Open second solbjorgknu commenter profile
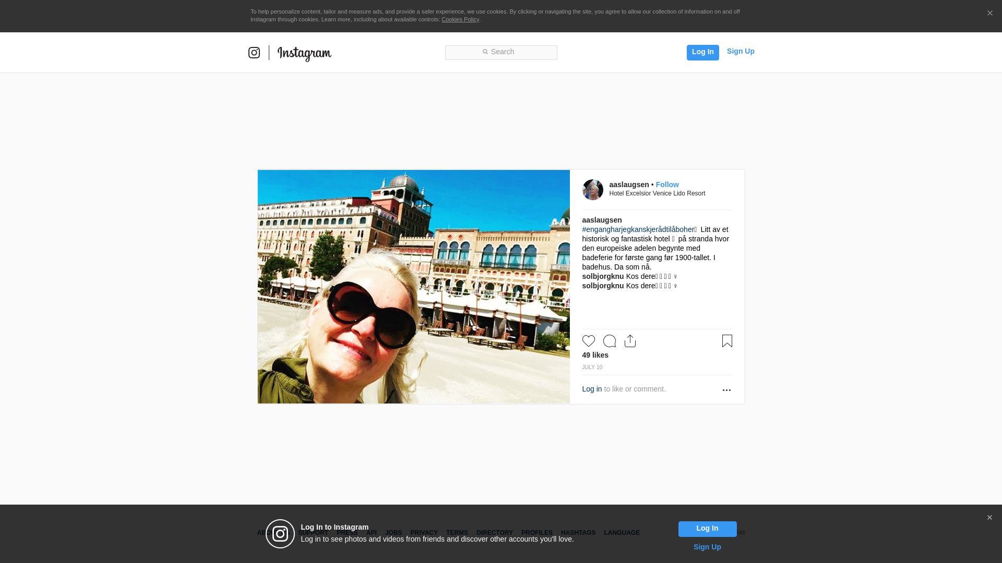The height and width of the screenshot is (563, 1002). pos(603,286)
